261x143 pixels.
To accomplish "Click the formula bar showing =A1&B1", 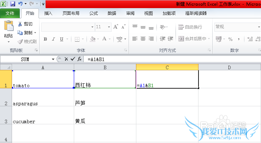I will [172, 59].
